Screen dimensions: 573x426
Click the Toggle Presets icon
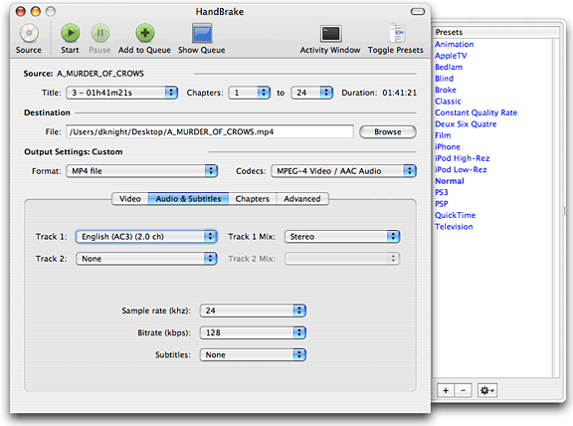click(x=396, y=33)
